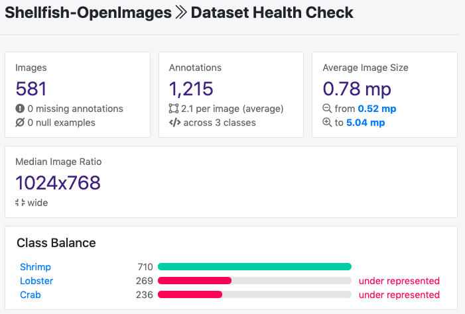
Task: Click Crab's under represented label
Action: (399, 295)
